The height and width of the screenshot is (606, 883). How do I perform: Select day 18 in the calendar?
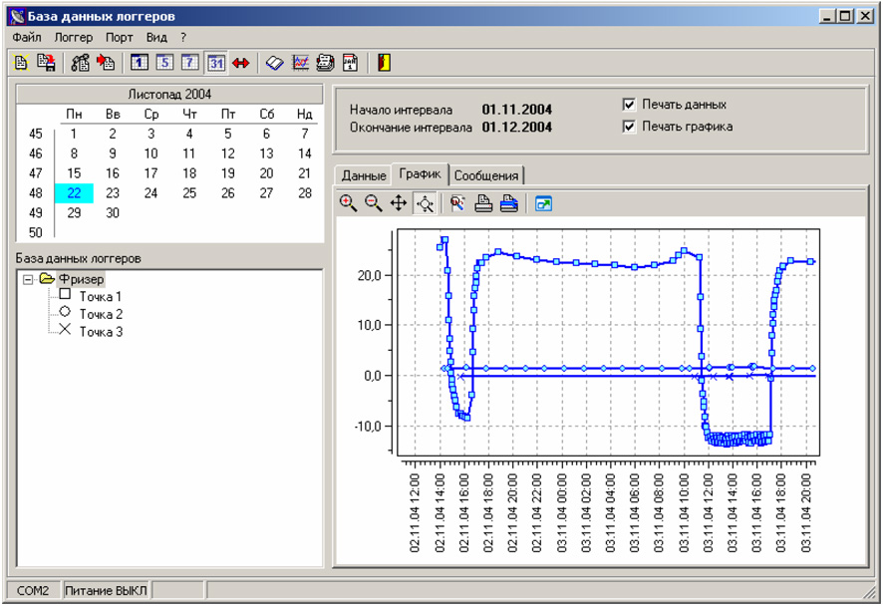(x=189, y=173)
